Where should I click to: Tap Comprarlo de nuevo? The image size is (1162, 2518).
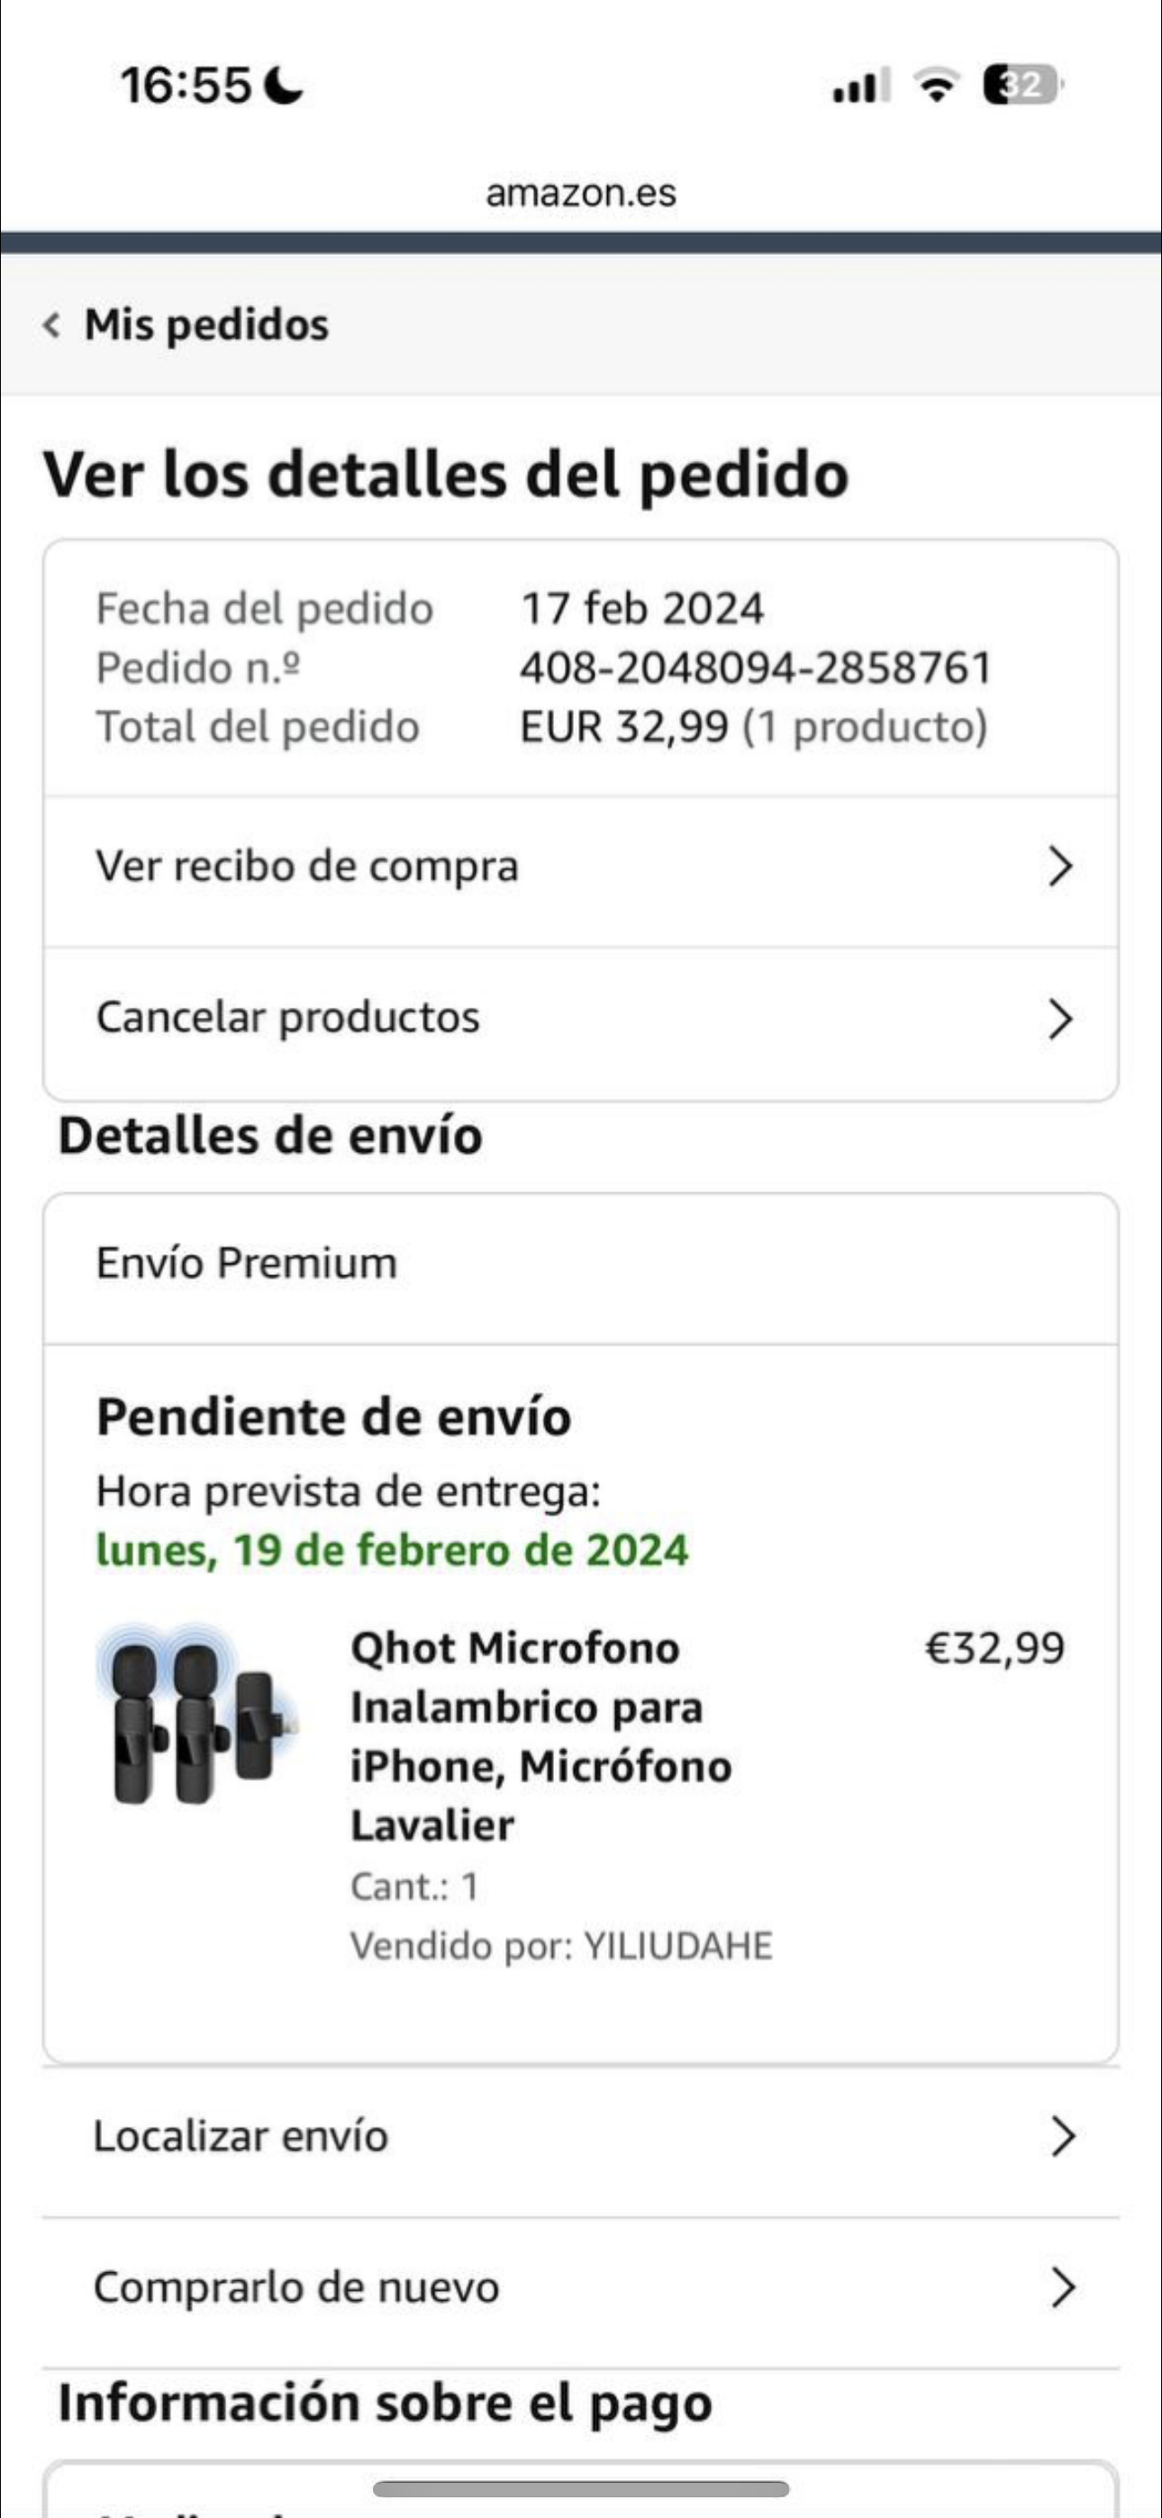296,2287
